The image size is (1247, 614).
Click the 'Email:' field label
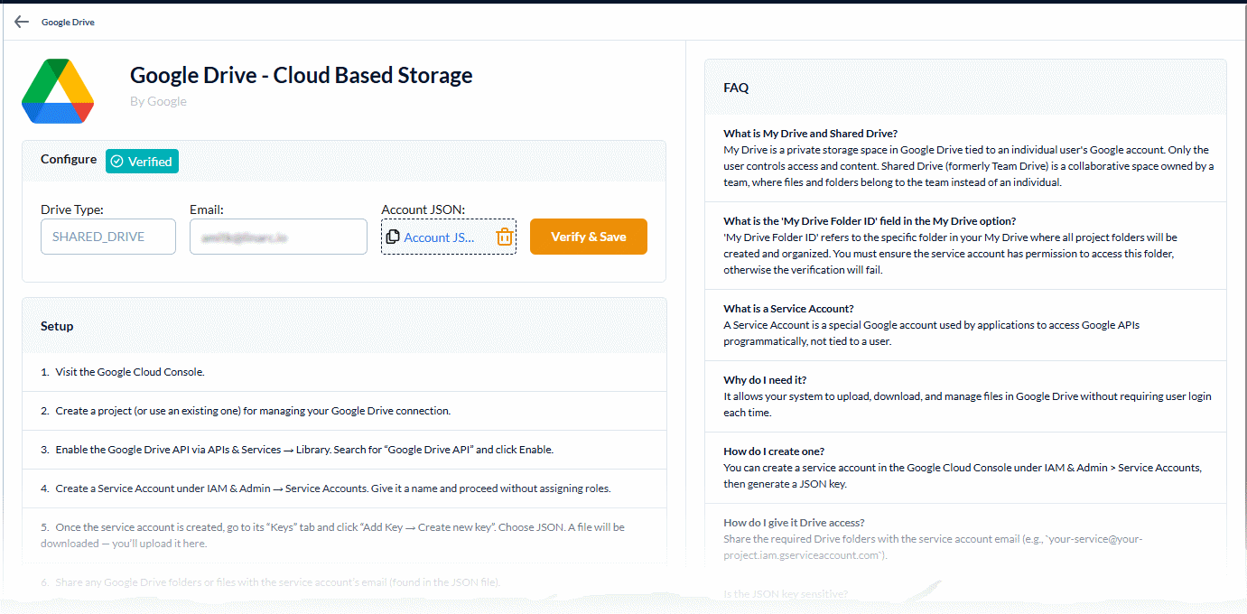207,209
